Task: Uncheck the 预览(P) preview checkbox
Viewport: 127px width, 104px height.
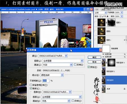Action: (89, 67)
